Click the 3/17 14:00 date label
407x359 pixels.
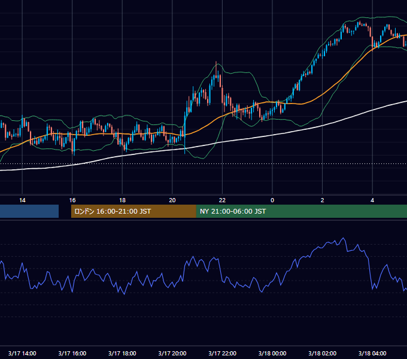pos(22,353)
